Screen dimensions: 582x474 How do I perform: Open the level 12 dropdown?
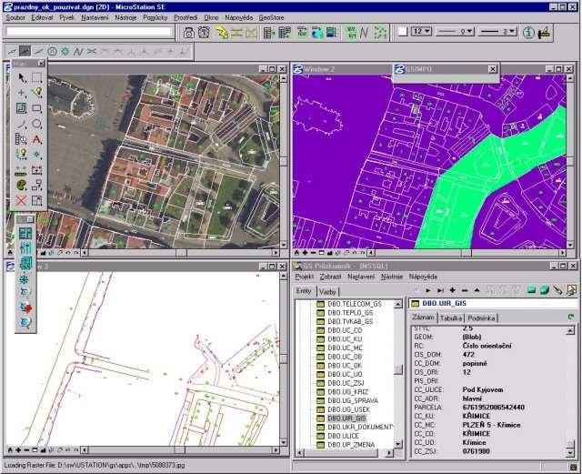coord(421,32)
